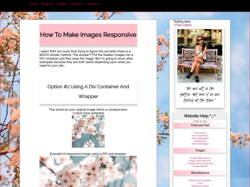Open Image alignment & float link
Image resolution: width=250 pixels, height=187 pixels.
(200, 159)
